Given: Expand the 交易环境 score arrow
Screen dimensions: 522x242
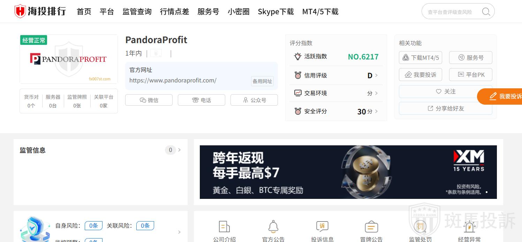Looking at the screenshot, I should coord(376,93).
